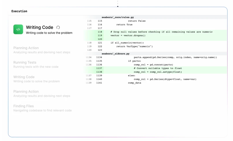Image resolution: width=233 pixels, height=141 pixels.
Task: Open the Finding Files step
Action: click(23, 106)
